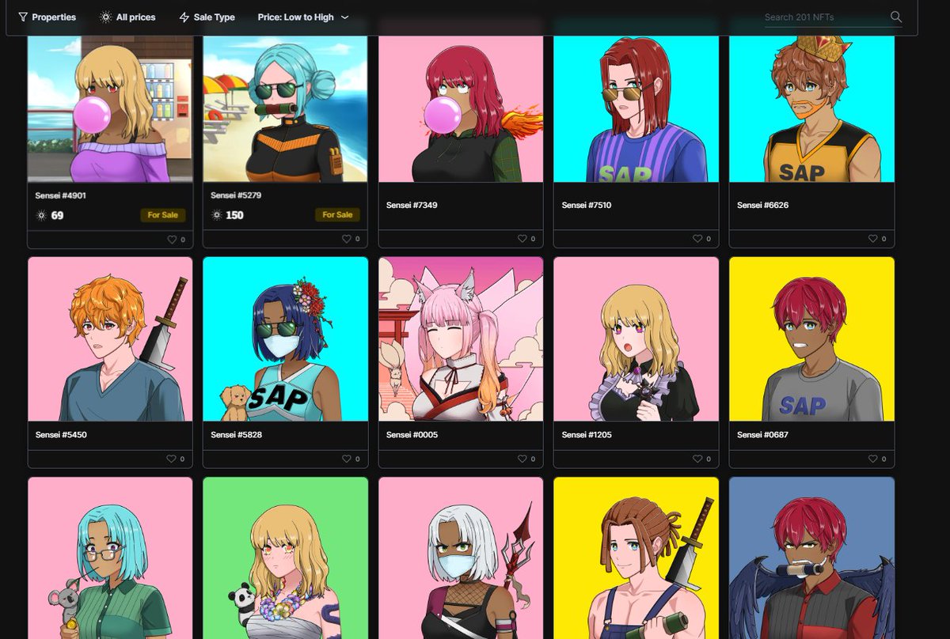
Task: Like Sensei #1205 with heart icon
Action: click(697, 459)
